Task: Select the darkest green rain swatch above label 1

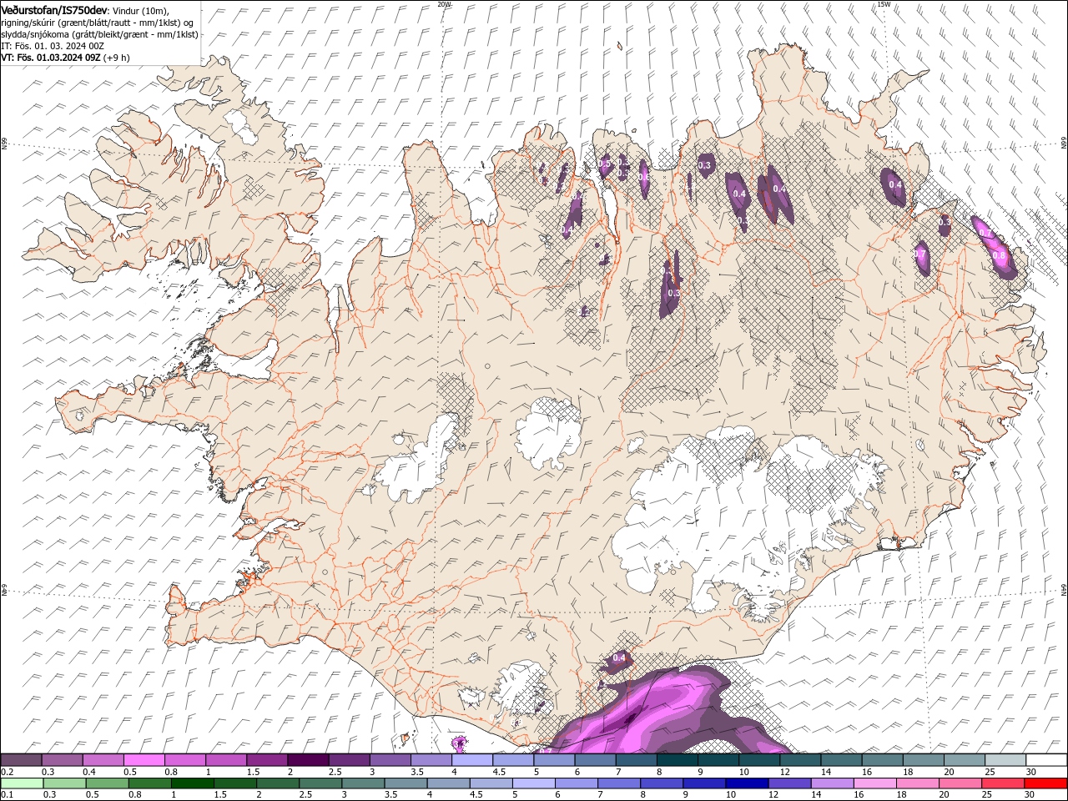Action: point(193,783)
